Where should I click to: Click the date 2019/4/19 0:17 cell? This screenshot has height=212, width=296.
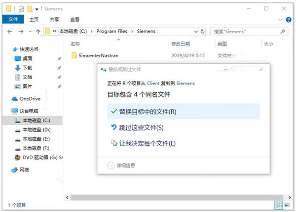coord(188,55)
